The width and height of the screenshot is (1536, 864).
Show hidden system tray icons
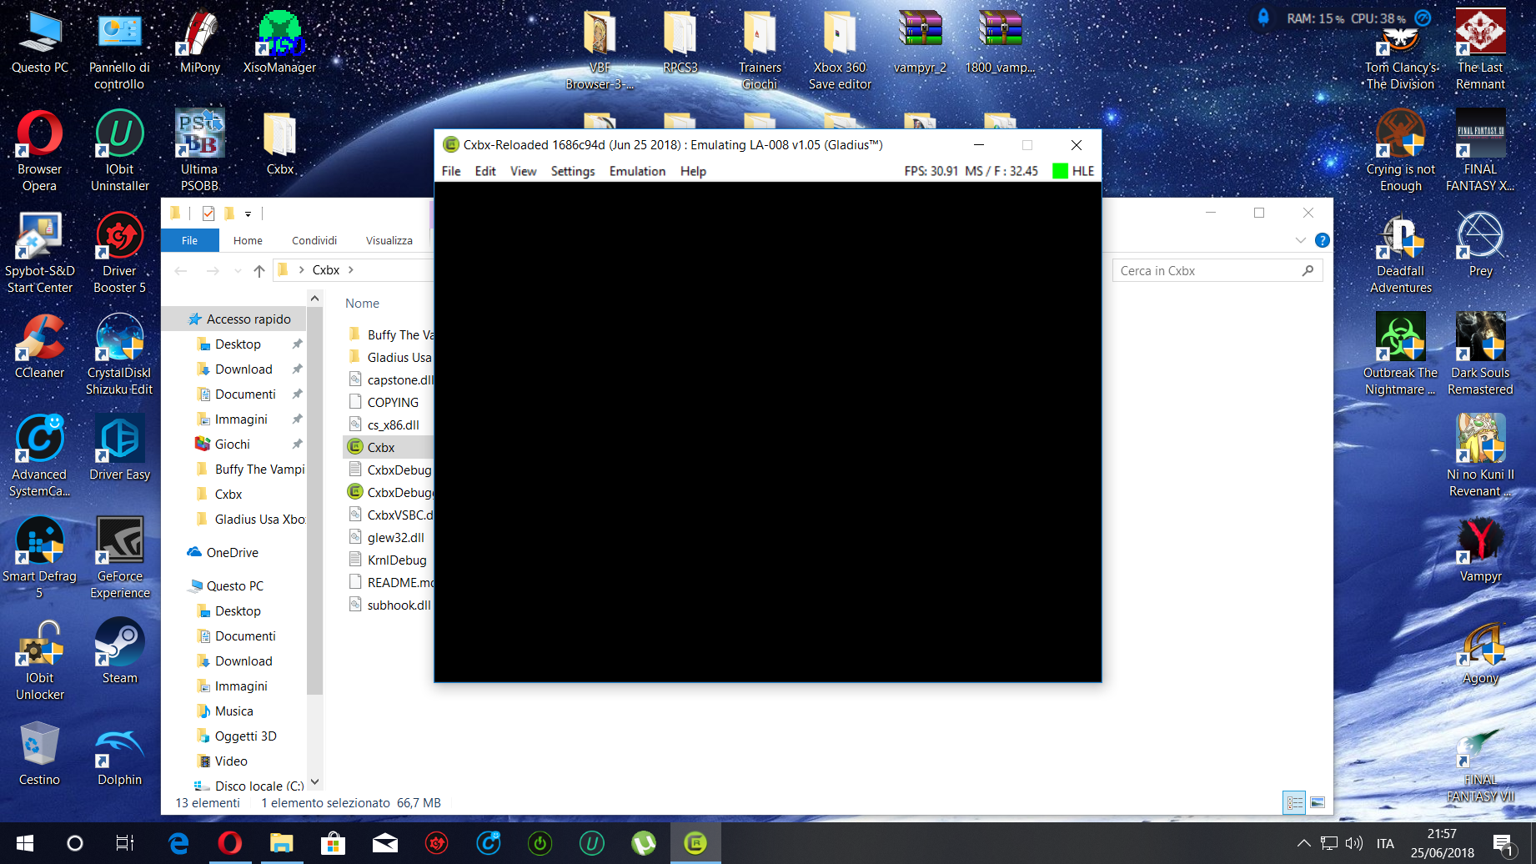coord(1304,843)
